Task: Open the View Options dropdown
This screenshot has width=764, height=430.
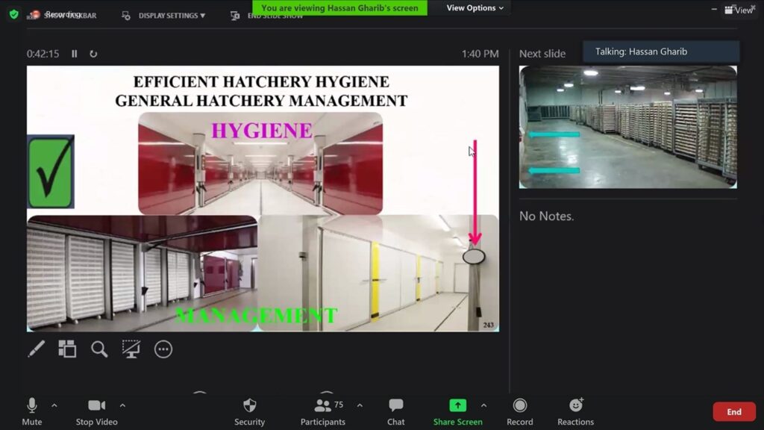Action: tap(475, 7)
